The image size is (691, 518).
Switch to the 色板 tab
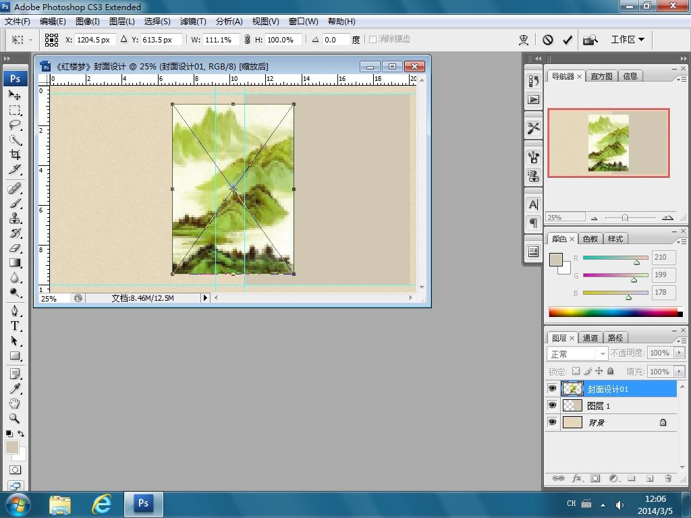click(x=590, y=239)
